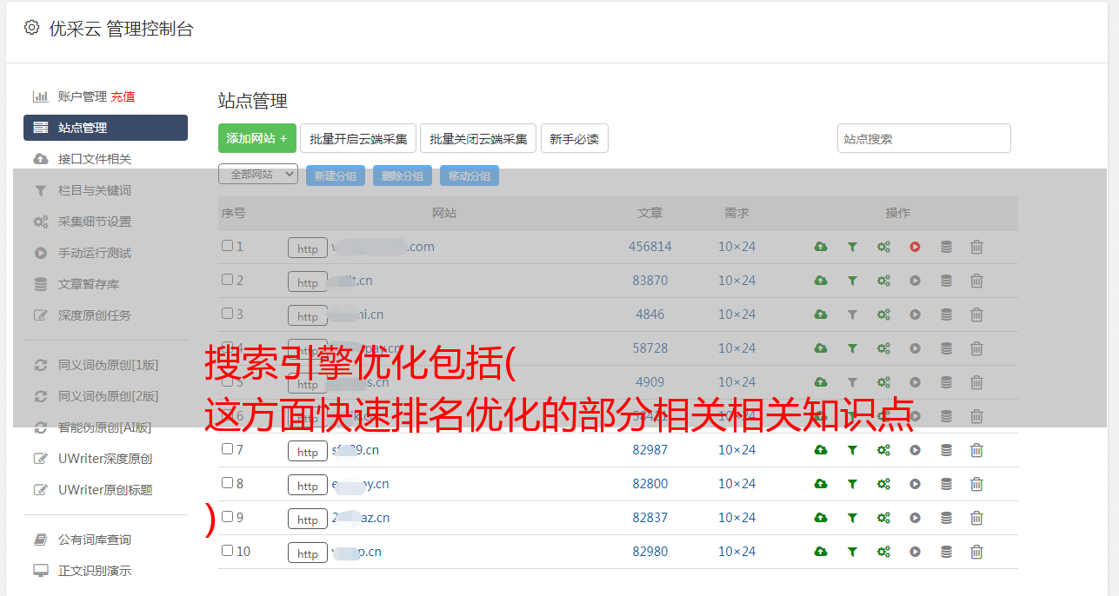Open 深度原创任务 in the sidebar

click(95, 315)
